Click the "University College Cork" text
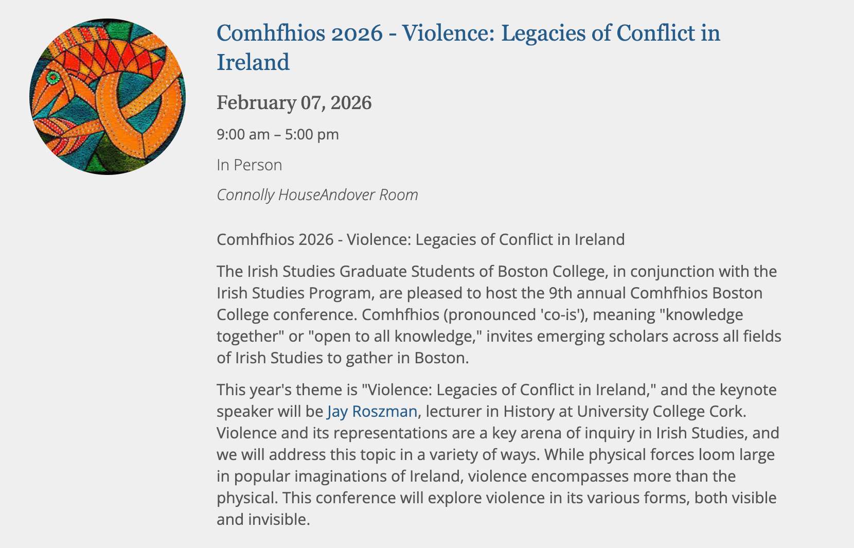This screenshot has height=548, width=854. [x=660, y=412]
